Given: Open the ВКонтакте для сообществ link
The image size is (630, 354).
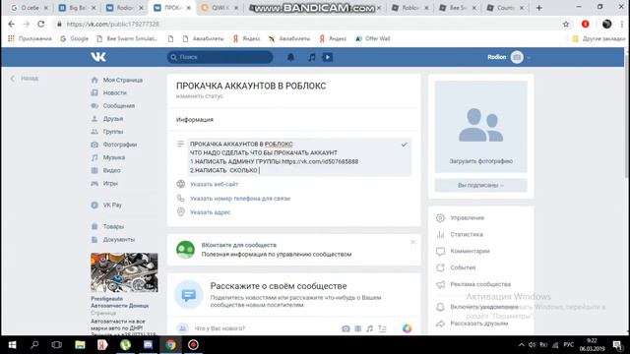Looking at the screenshot, I should click(x=238, y=245).
